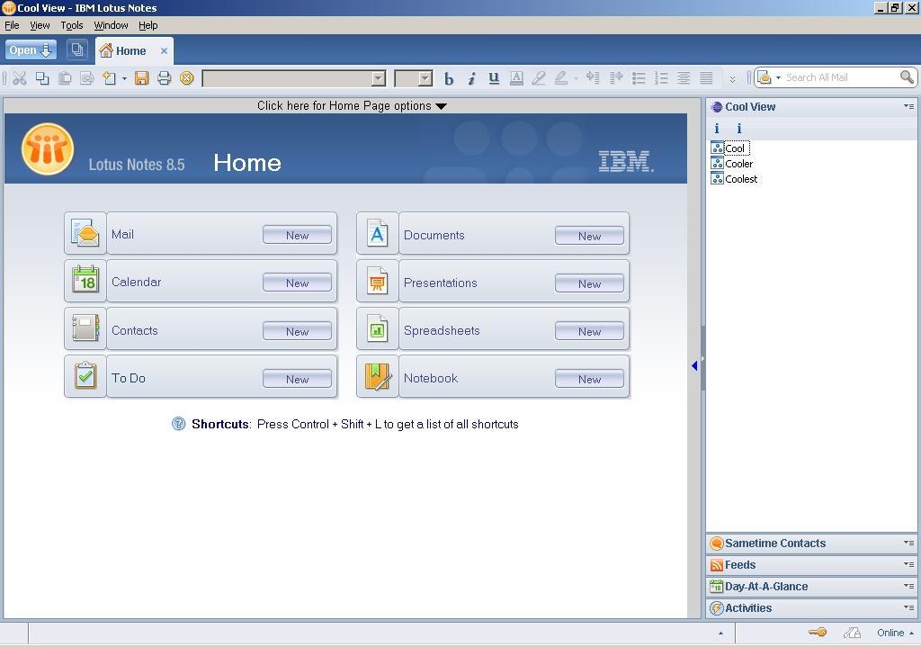Toggle underline formatting
921x647 pixels.
tap(494, 78)
